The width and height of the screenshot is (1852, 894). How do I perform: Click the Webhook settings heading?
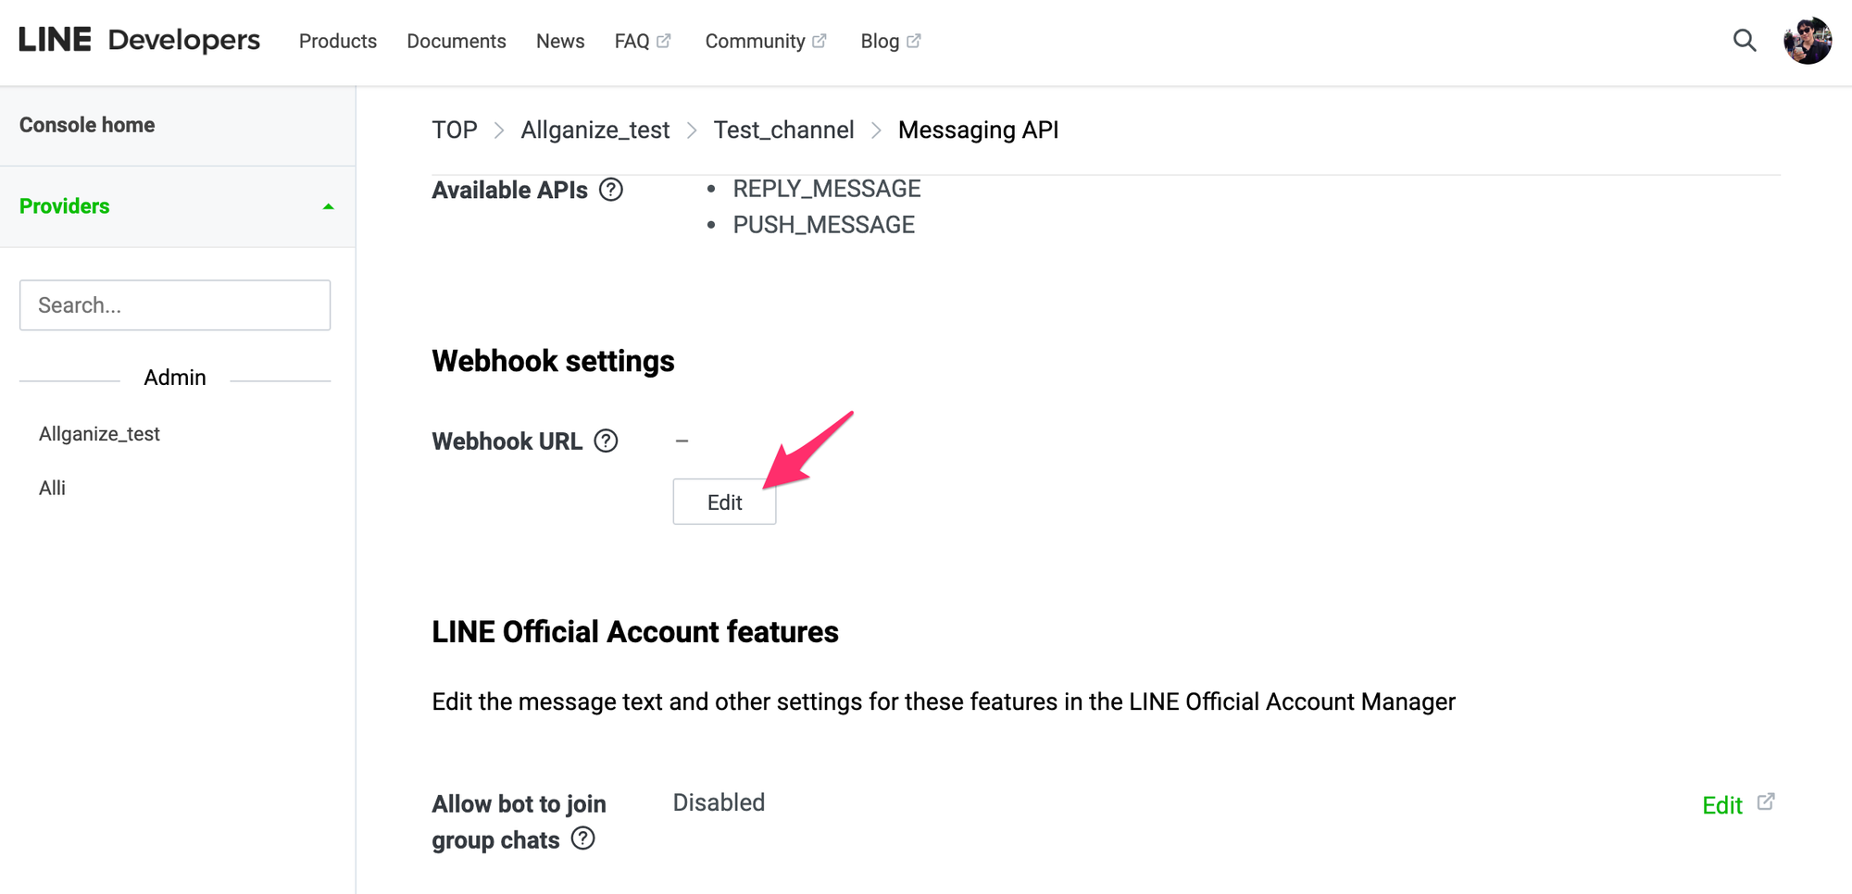[x=553, y=361]
